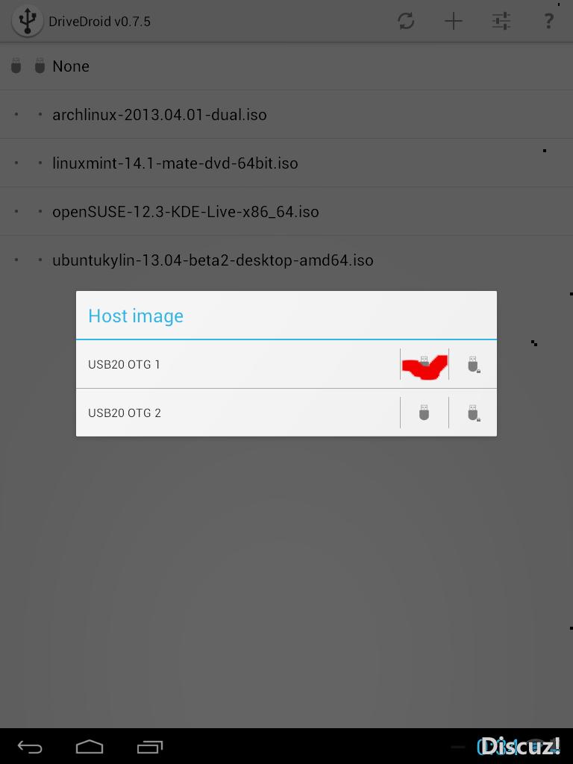Choose linuxmint-14.1-mate-dvd-64bit.iso
The height and width of the screenshot is (764, 573).
click(x=175, y=163)
